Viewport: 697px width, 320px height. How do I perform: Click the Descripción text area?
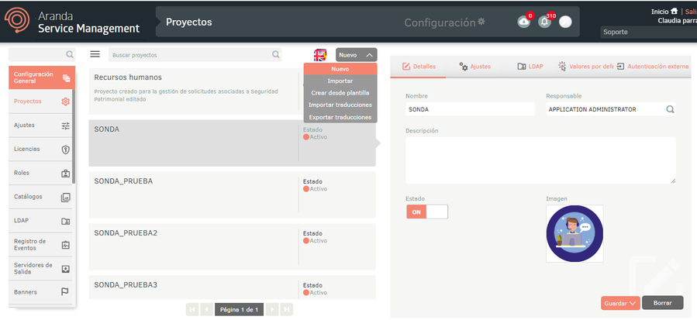click(x=540, y=160)
